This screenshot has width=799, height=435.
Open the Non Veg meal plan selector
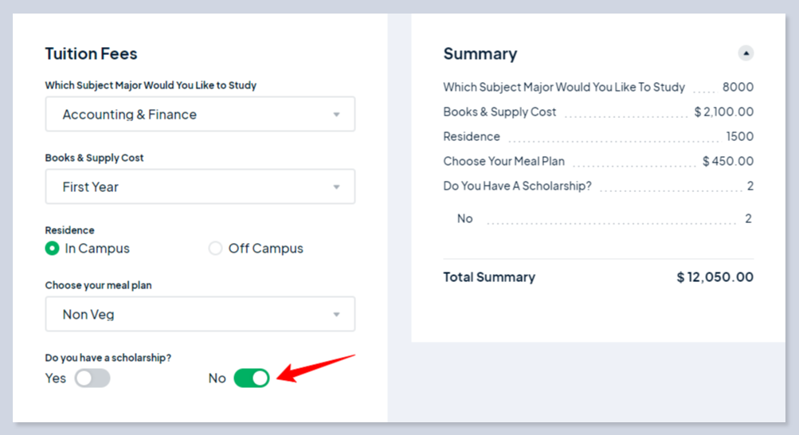(199, 315)
